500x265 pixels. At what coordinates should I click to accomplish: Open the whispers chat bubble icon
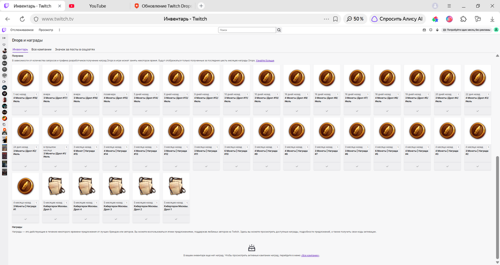(431, 30)
